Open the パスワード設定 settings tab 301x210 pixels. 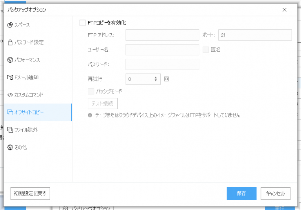point(29,42)
